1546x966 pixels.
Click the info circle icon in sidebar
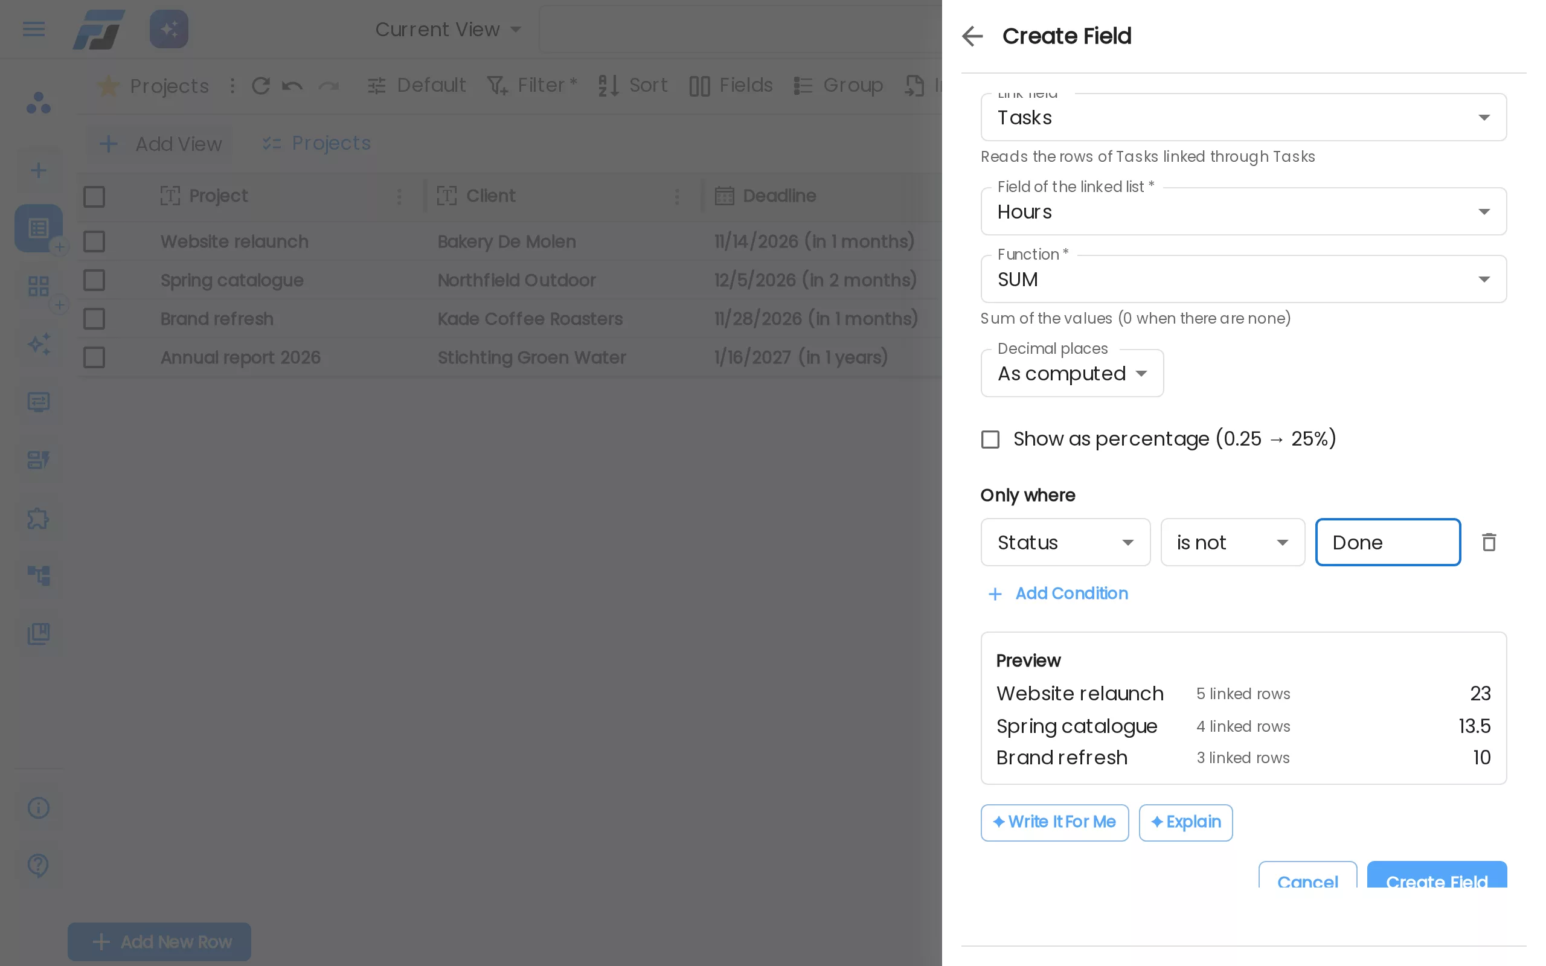tap(38, 808)
